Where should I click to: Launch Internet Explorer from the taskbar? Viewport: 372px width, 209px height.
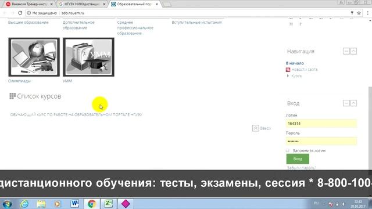[x=24, y=204]
